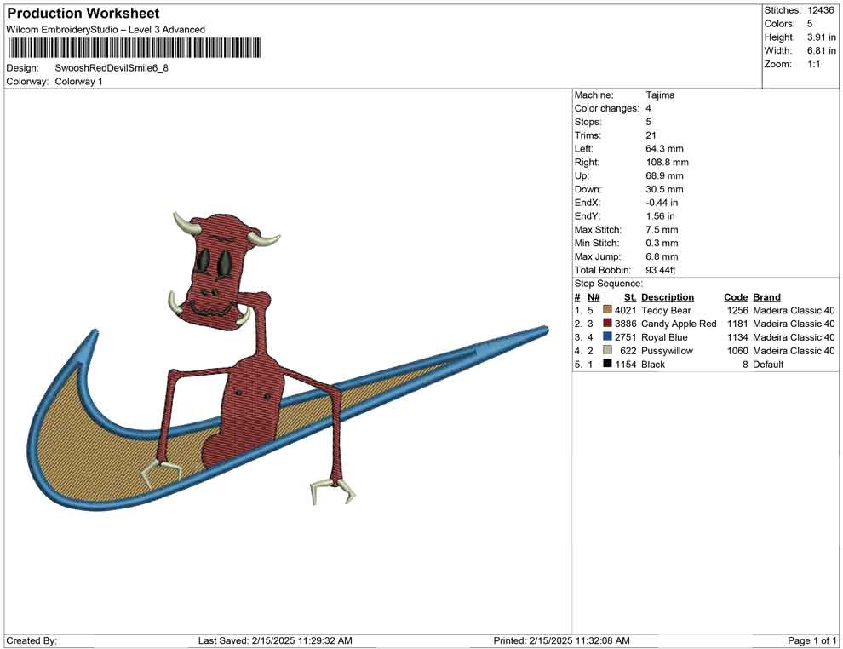Click the 'Trims:' label
The height and width of the screenshot is (649, 843).
pos(588,135)
